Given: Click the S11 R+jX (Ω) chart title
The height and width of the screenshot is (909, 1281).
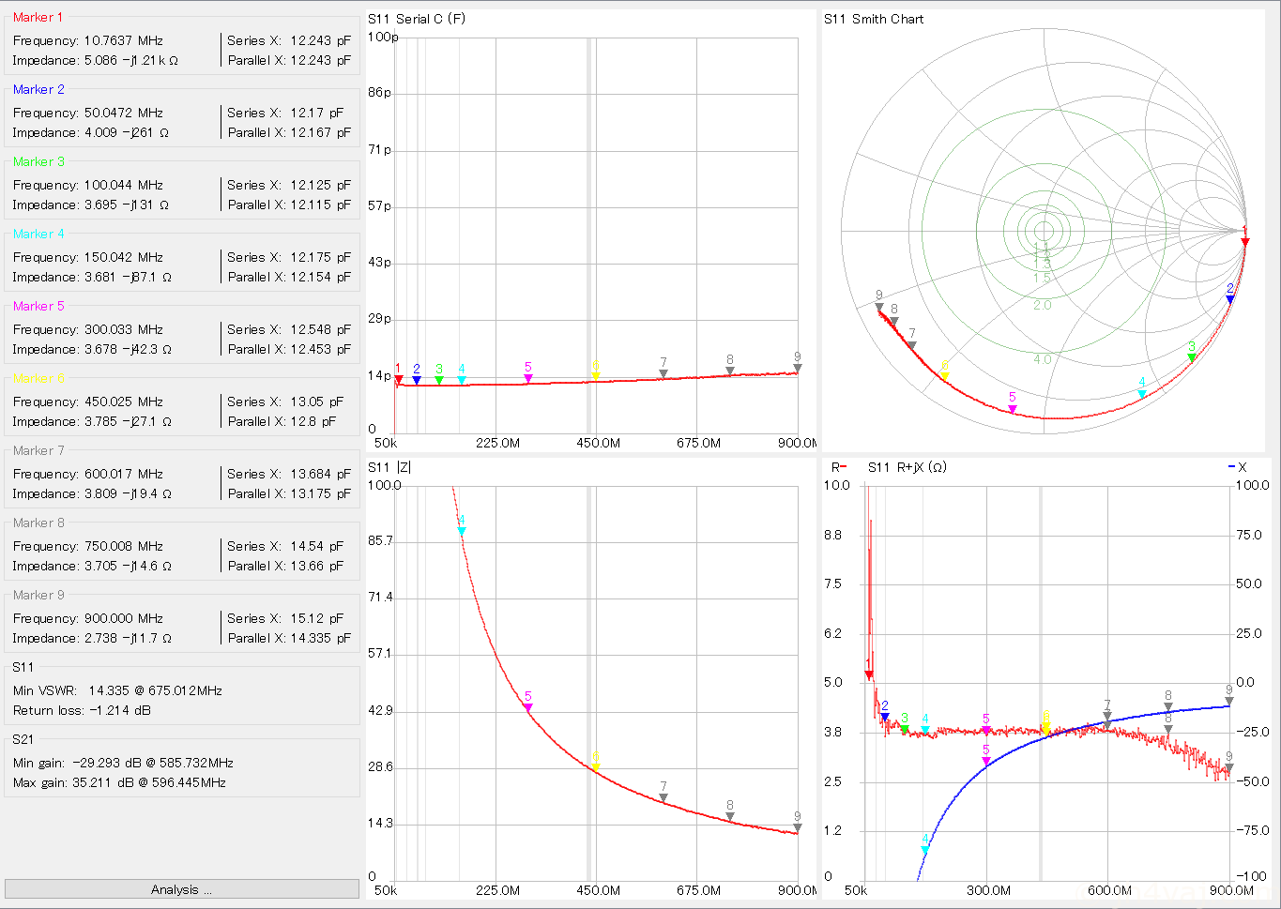Looking at the screenshot, I should click(907, 467).
